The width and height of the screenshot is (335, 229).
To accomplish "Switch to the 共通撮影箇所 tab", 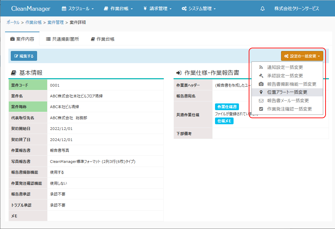I will point(62,39).
